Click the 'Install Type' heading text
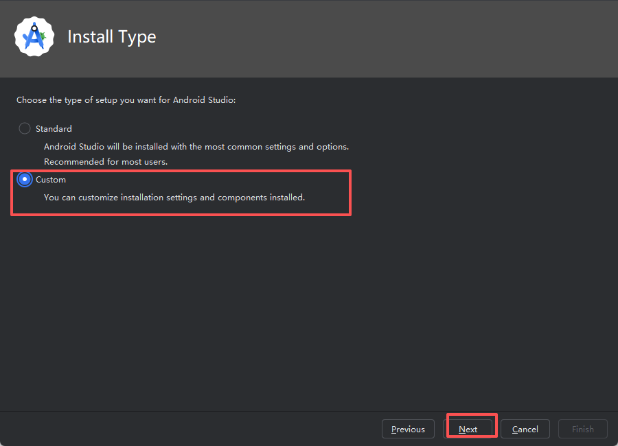The image size is (618, 446). pos(112,37)
